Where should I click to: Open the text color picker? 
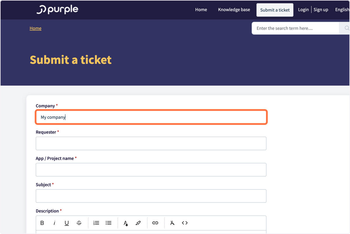(x=126, y=223)
